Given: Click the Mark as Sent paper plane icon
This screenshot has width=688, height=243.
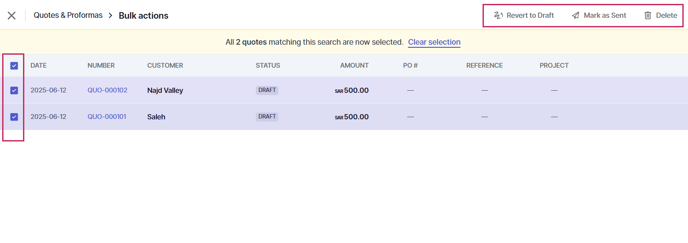Looking at the screenshot, I should point(576,16).
